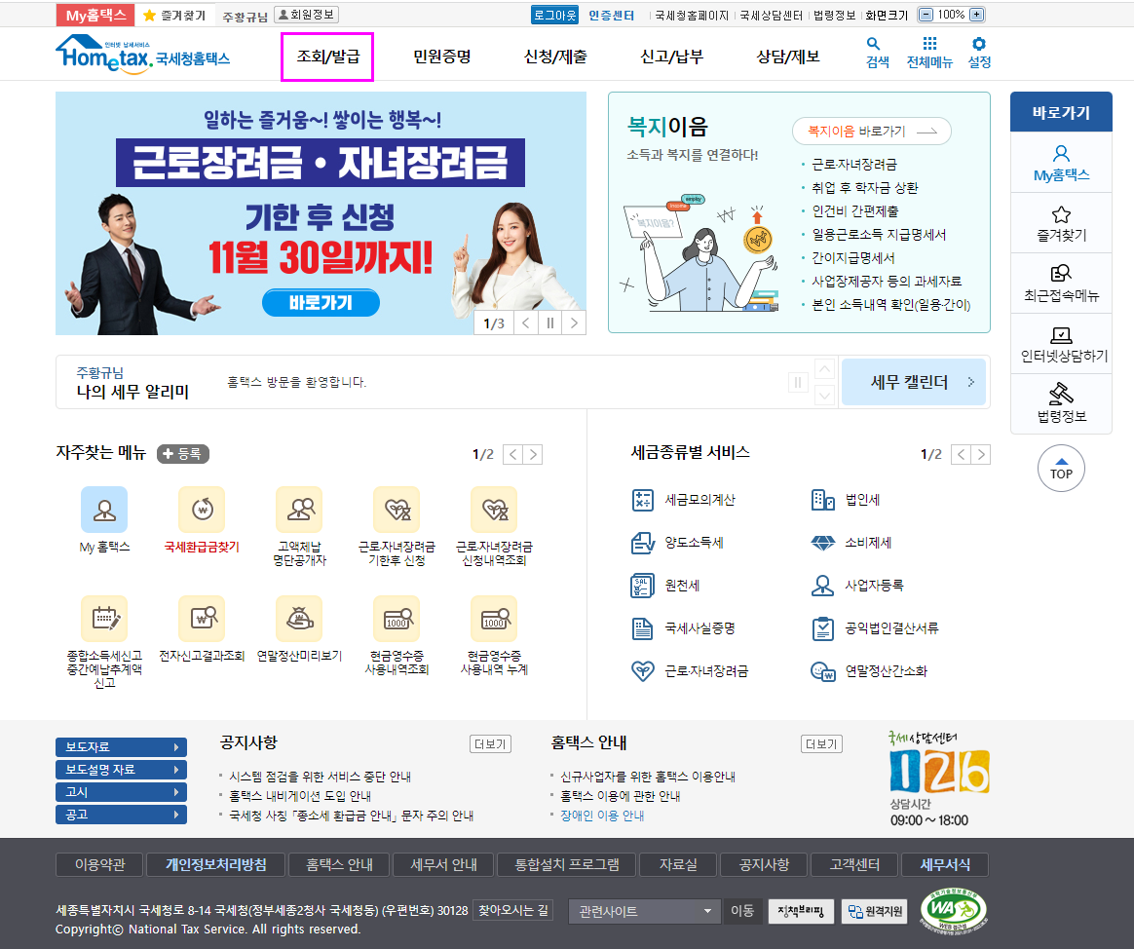Pause the main banner slideshow
Viewport: 1134px width, 949px height.
549,323
